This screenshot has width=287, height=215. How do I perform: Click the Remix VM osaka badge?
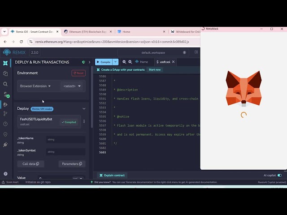[42, 109]
